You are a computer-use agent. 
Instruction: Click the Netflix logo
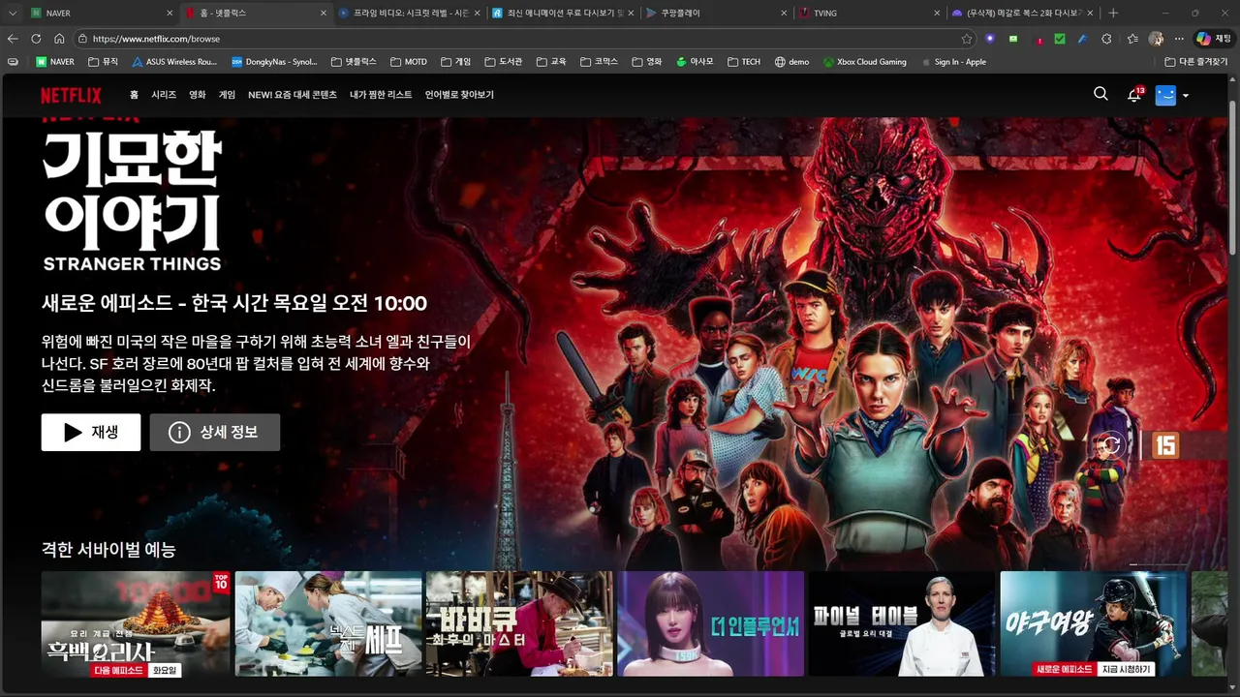tap(71, 95)
